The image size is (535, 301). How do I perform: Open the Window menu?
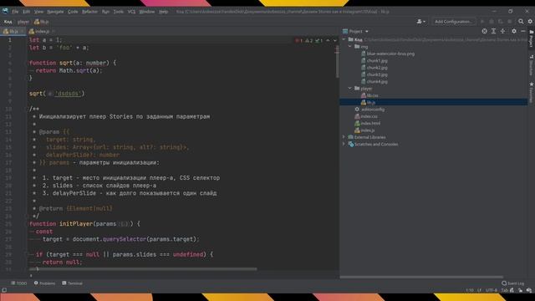(147, 12)
